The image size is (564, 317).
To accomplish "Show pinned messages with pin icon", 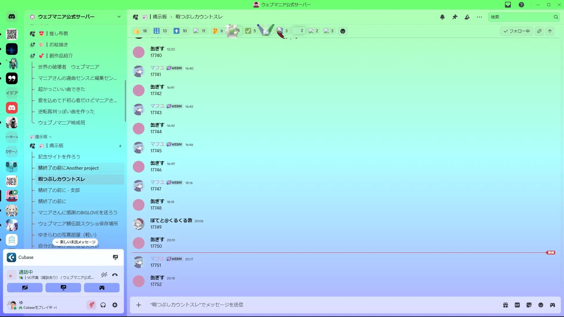I will pos(455,17).
